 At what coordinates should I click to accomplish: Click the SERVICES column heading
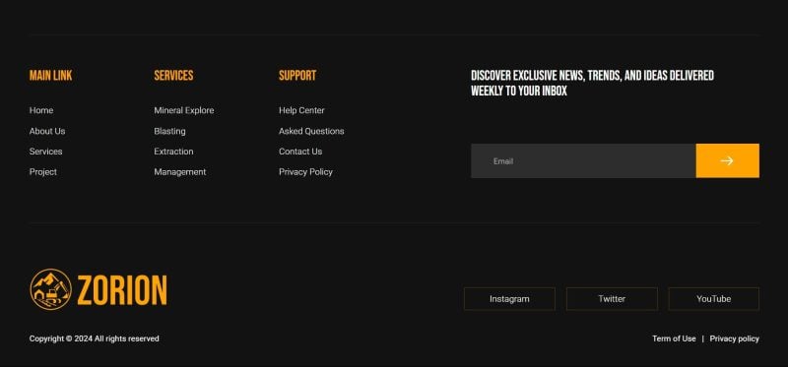(173, 76)
